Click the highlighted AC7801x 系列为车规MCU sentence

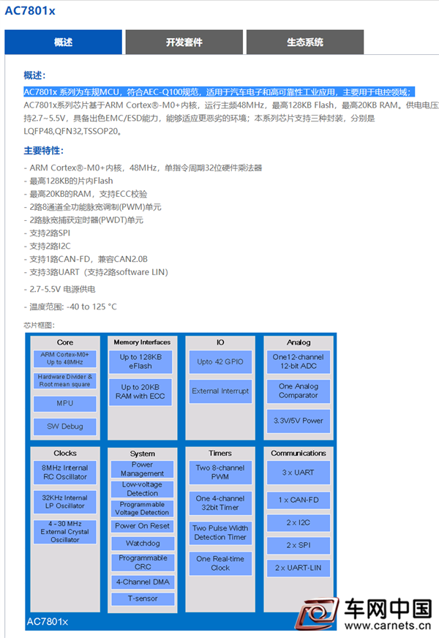tap(219, 92)
